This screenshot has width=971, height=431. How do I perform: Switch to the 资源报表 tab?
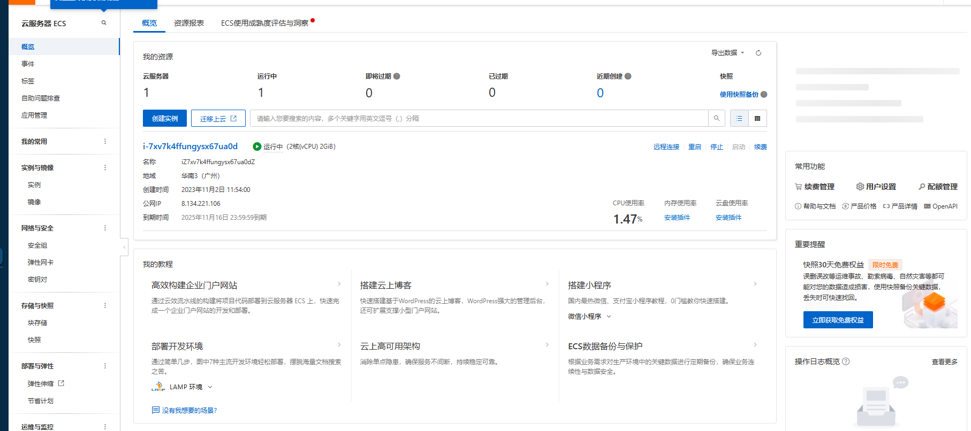pyautogui.click(x=189, y=23)
